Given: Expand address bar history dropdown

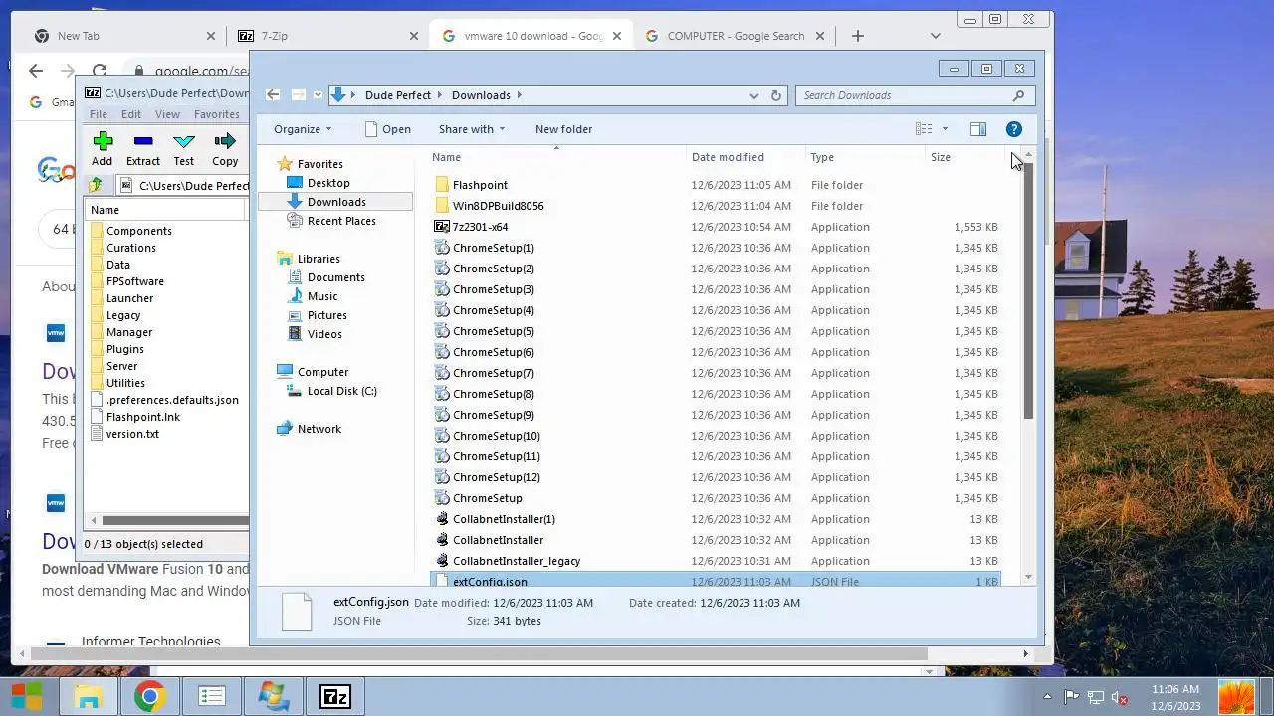Looking at the screenshot, I should click(754, 95).
